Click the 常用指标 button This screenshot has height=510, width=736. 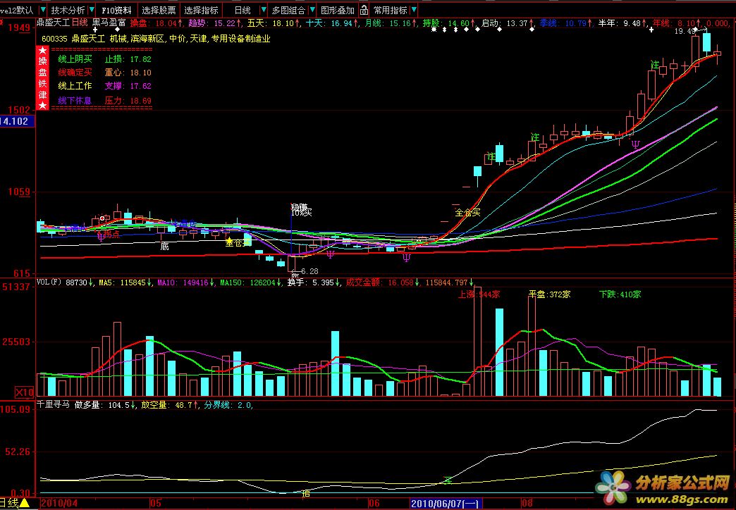click(390, 10)
